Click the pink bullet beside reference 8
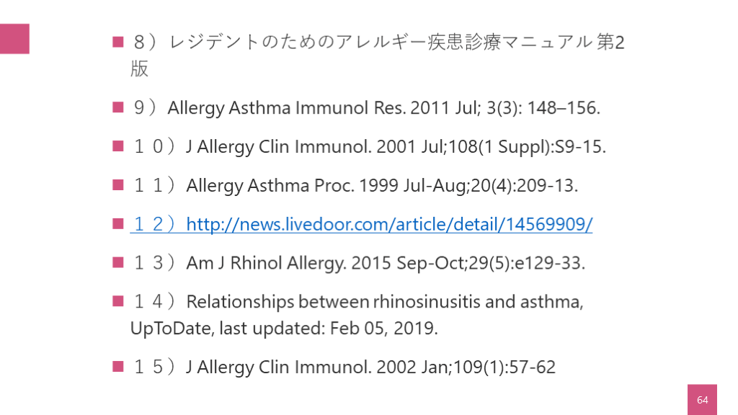 point(118,42)
